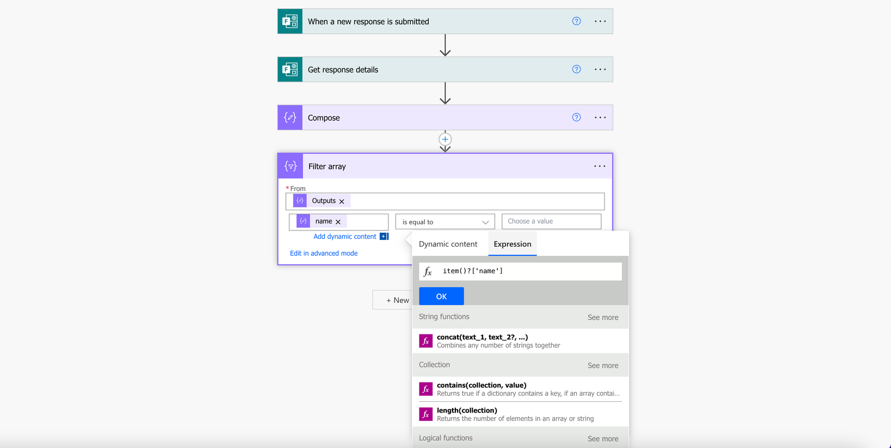Open help for Compose step
Viewport: 891px width, 448px height.
(x=576, y=117)
